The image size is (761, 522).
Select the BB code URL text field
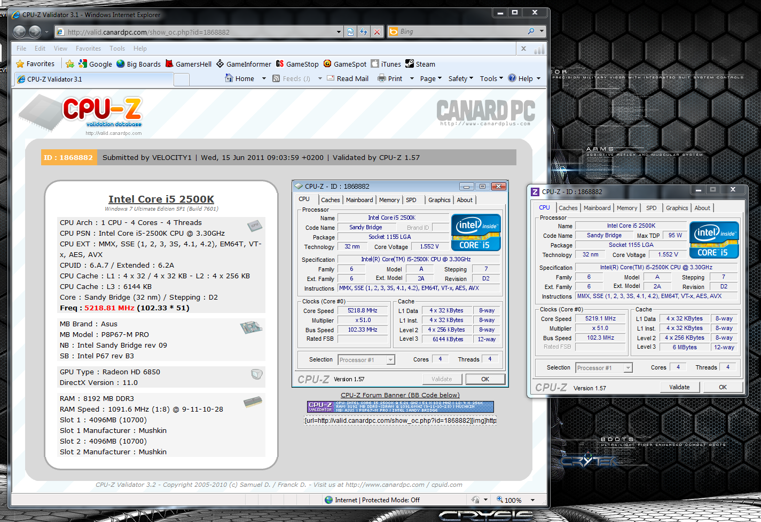(400, 420)
